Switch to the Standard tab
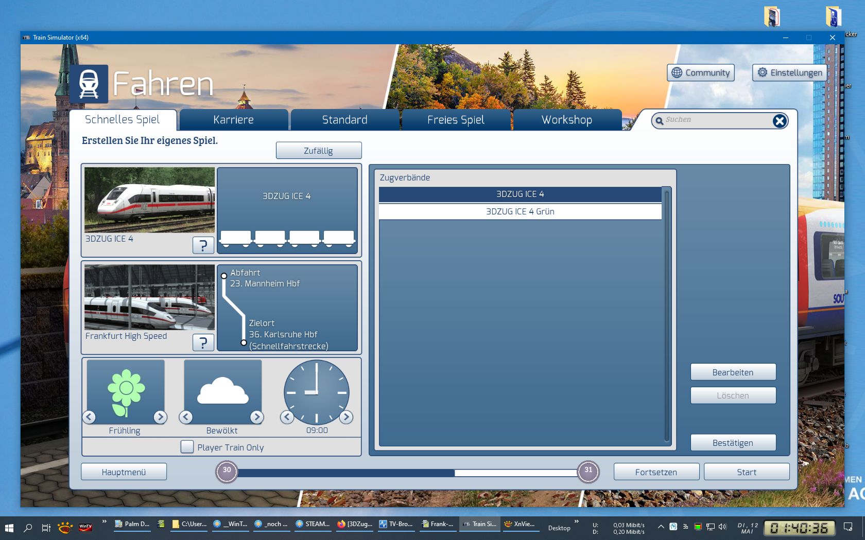Viewport: 865px width, 540px height. tap(345, 120)
